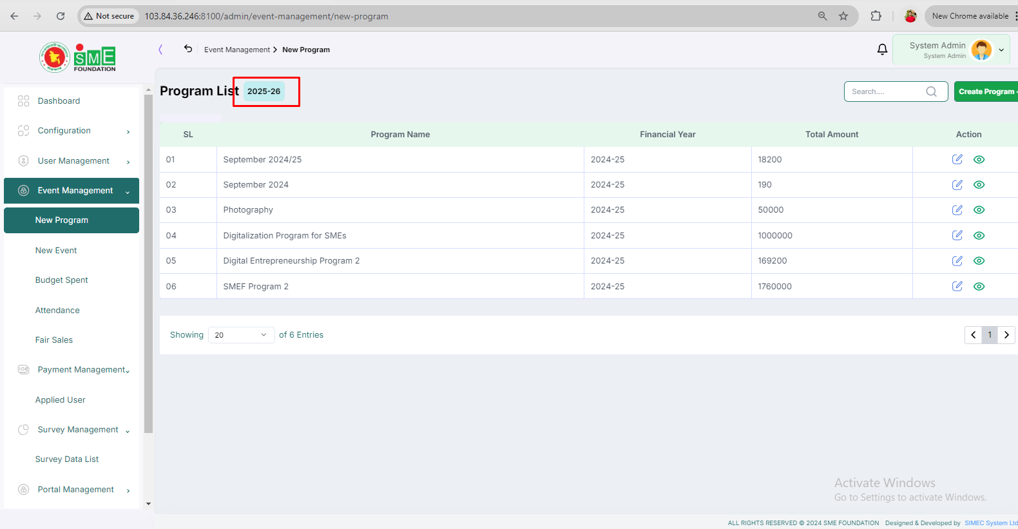Image resolution: width=1018 pixels, height=529 pixels.
Task: Go to New Event in sidebar
Action: coord(56,251)
